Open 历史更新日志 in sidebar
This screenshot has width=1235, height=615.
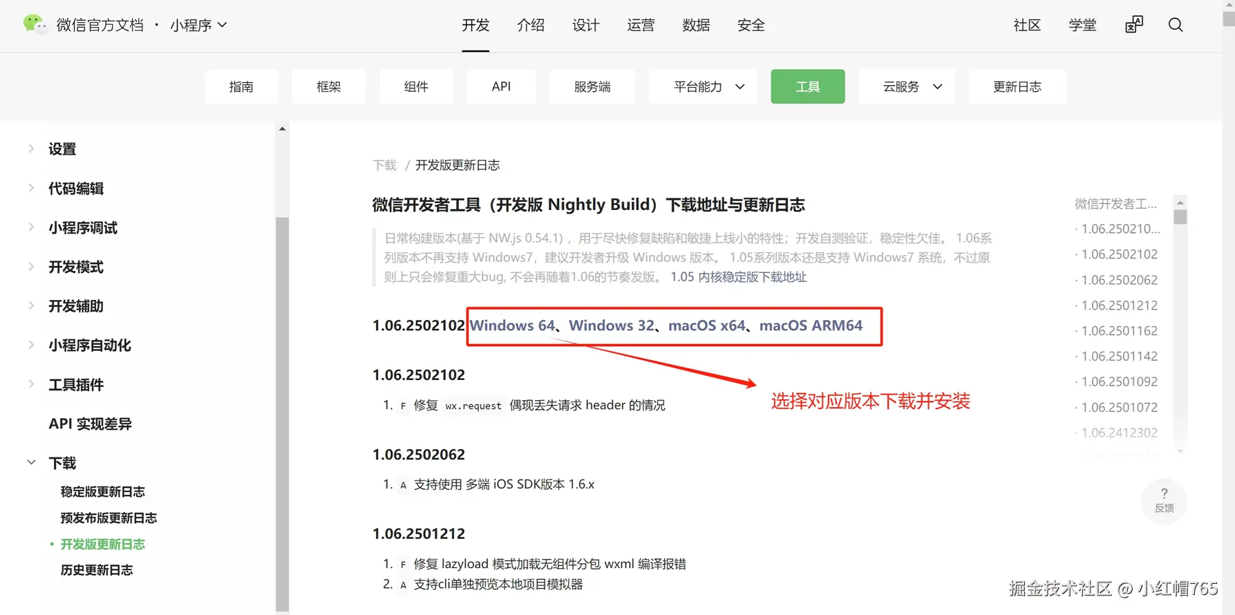(97, 570)
